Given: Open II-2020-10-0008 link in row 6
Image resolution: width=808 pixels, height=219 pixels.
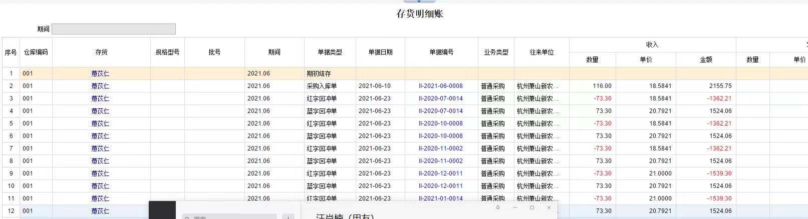Looking at the screenshot, I should (441, 136).
